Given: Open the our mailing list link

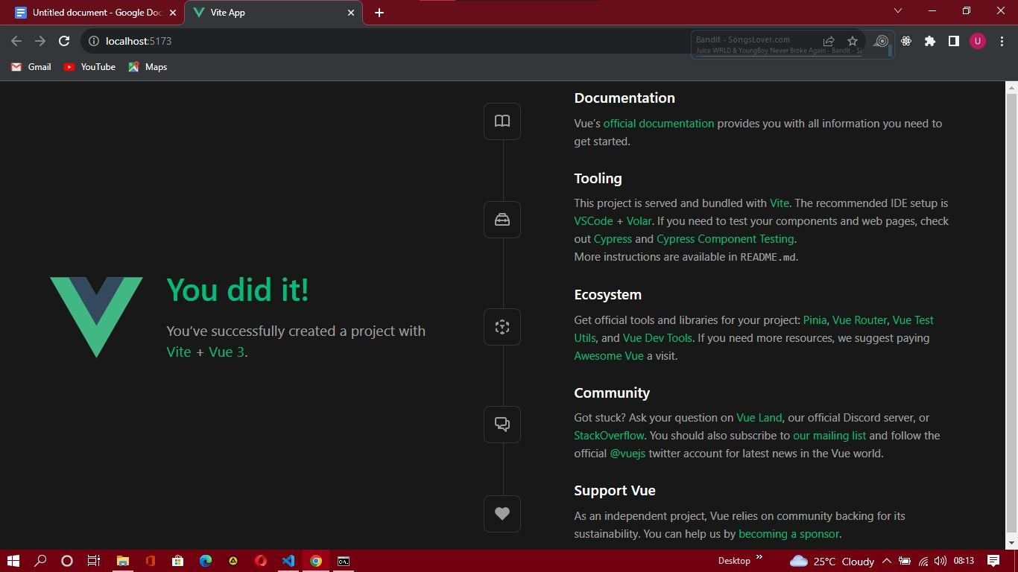Looking at the screenshot, I should (829, 436).
